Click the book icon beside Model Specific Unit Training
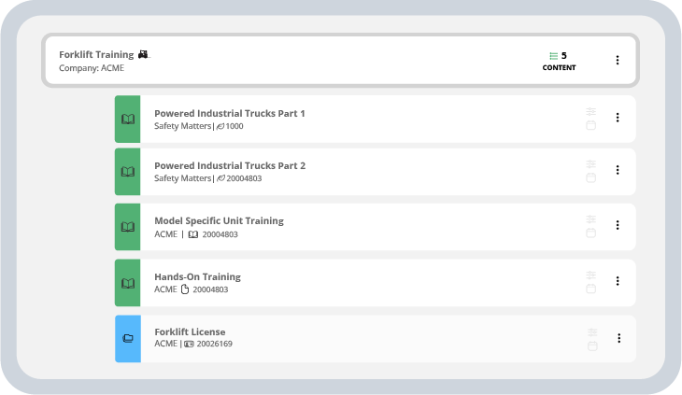 [x=128, y=227]
